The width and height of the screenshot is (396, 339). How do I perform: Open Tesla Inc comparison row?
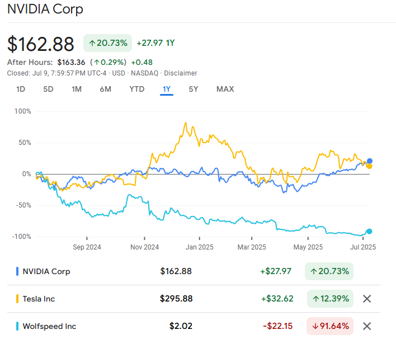194,299
